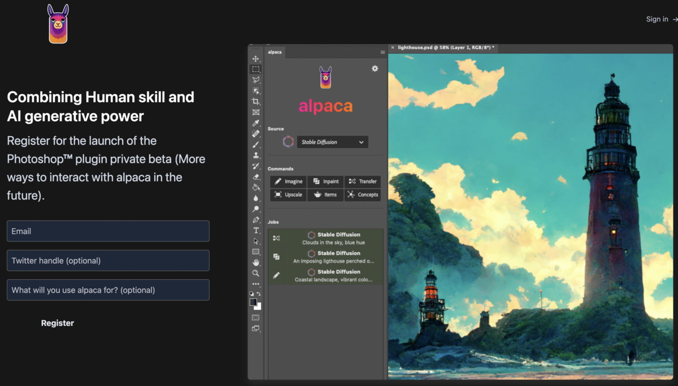
Task: Open the Edit Toolbar three-dots menu
Action: click(x=255, y=284)
